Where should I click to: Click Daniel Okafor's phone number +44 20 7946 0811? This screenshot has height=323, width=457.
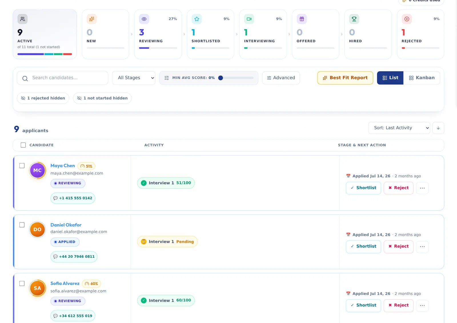74,257
